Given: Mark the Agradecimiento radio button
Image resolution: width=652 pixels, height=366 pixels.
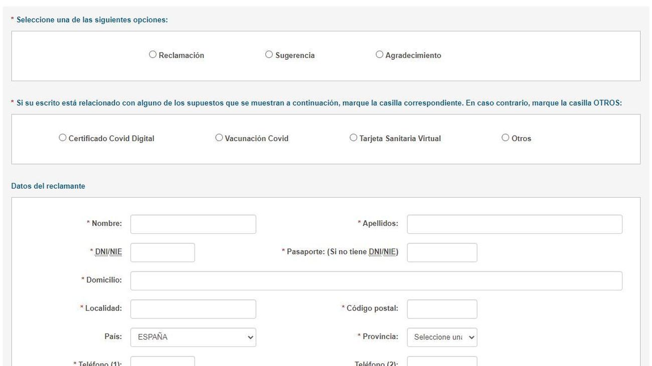Looking at the screenshot, I should click(x=379, y=55).
